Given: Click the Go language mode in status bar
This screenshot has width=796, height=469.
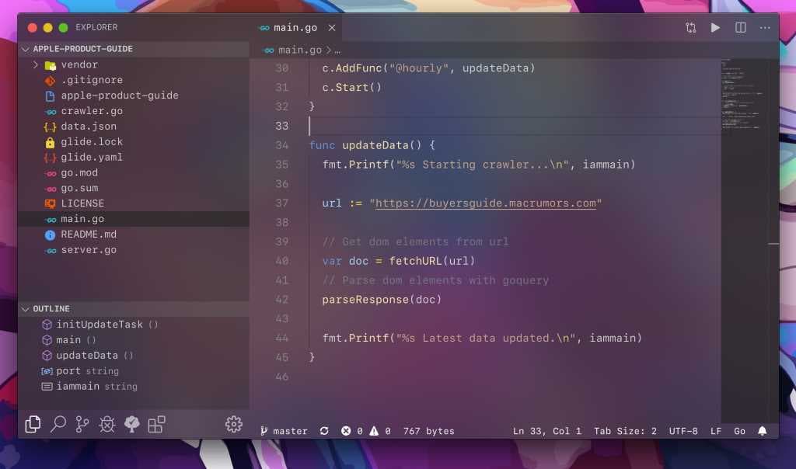Looking at the screenshot, I should click(x=739, y=430).
